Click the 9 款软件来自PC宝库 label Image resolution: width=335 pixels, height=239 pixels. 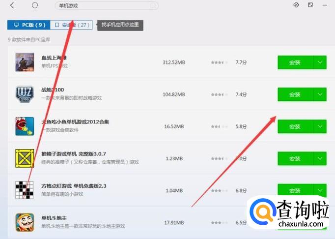pos(29,39)
